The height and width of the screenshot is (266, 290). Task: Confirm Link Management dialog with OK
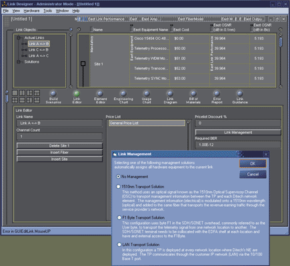coord(253,163)
